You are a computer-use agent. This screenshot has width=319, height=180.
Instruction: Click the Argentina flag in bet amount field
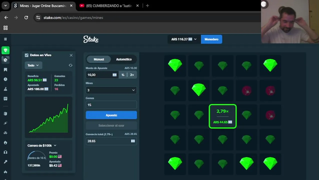[x=115, y=75]
